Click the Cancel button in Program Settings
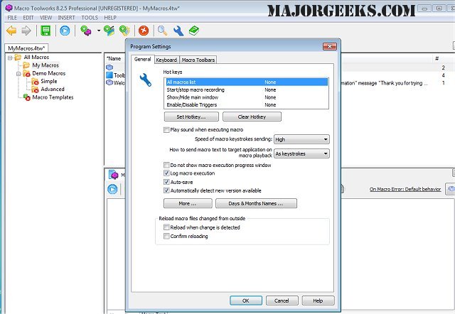455x314 pixels. pos(282,301)
